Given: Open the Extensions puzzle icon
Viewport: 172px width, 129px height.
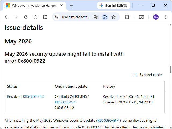Looking at the screenshot, I should (x=127, y=17).
